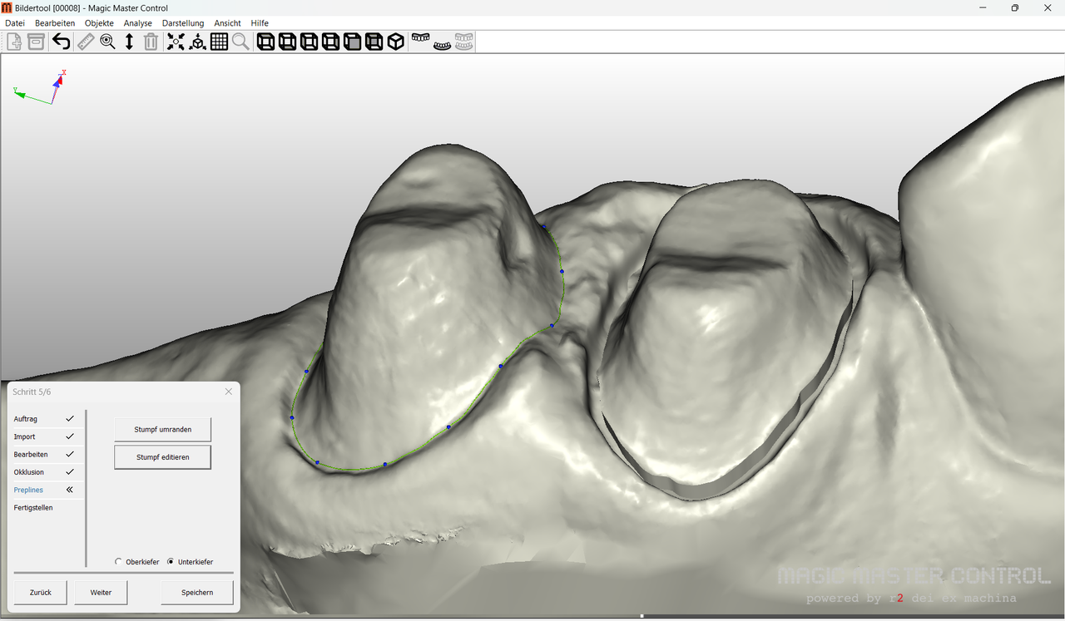
Task: Toggle the grid icon in the toolbar
Action: coord(219,42)
